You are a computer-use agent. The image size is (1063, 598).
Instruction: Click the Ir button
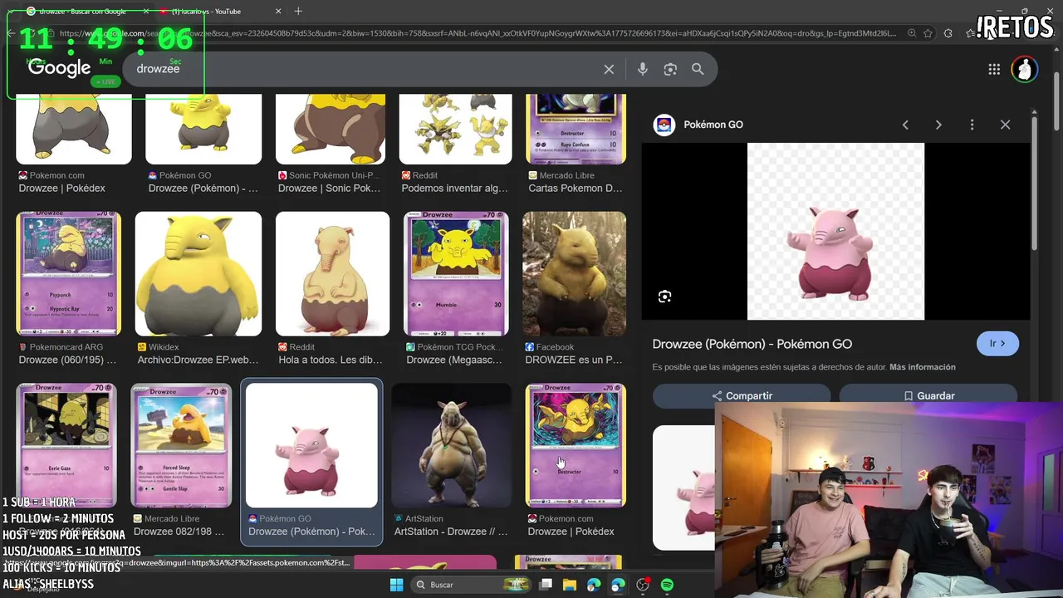[x=997, y=343]
